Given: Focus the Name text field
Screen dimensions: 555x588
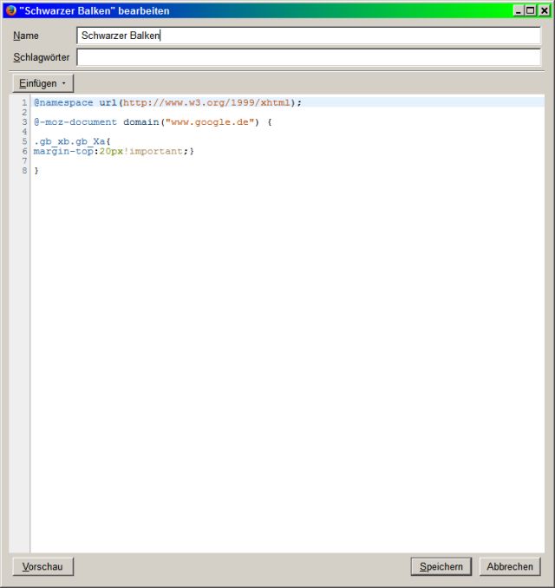Looking at the screenshot, I should click(x=308, y=36).
